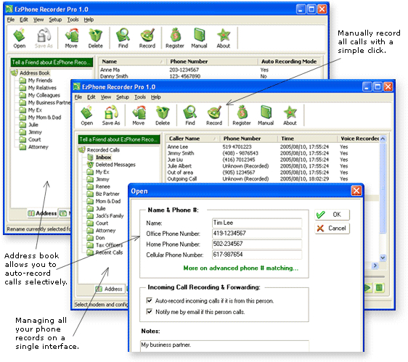The width and height of the screenshot is (408, 362).
Task: Click the green stop button at bottom right
Action: point(380,287)
